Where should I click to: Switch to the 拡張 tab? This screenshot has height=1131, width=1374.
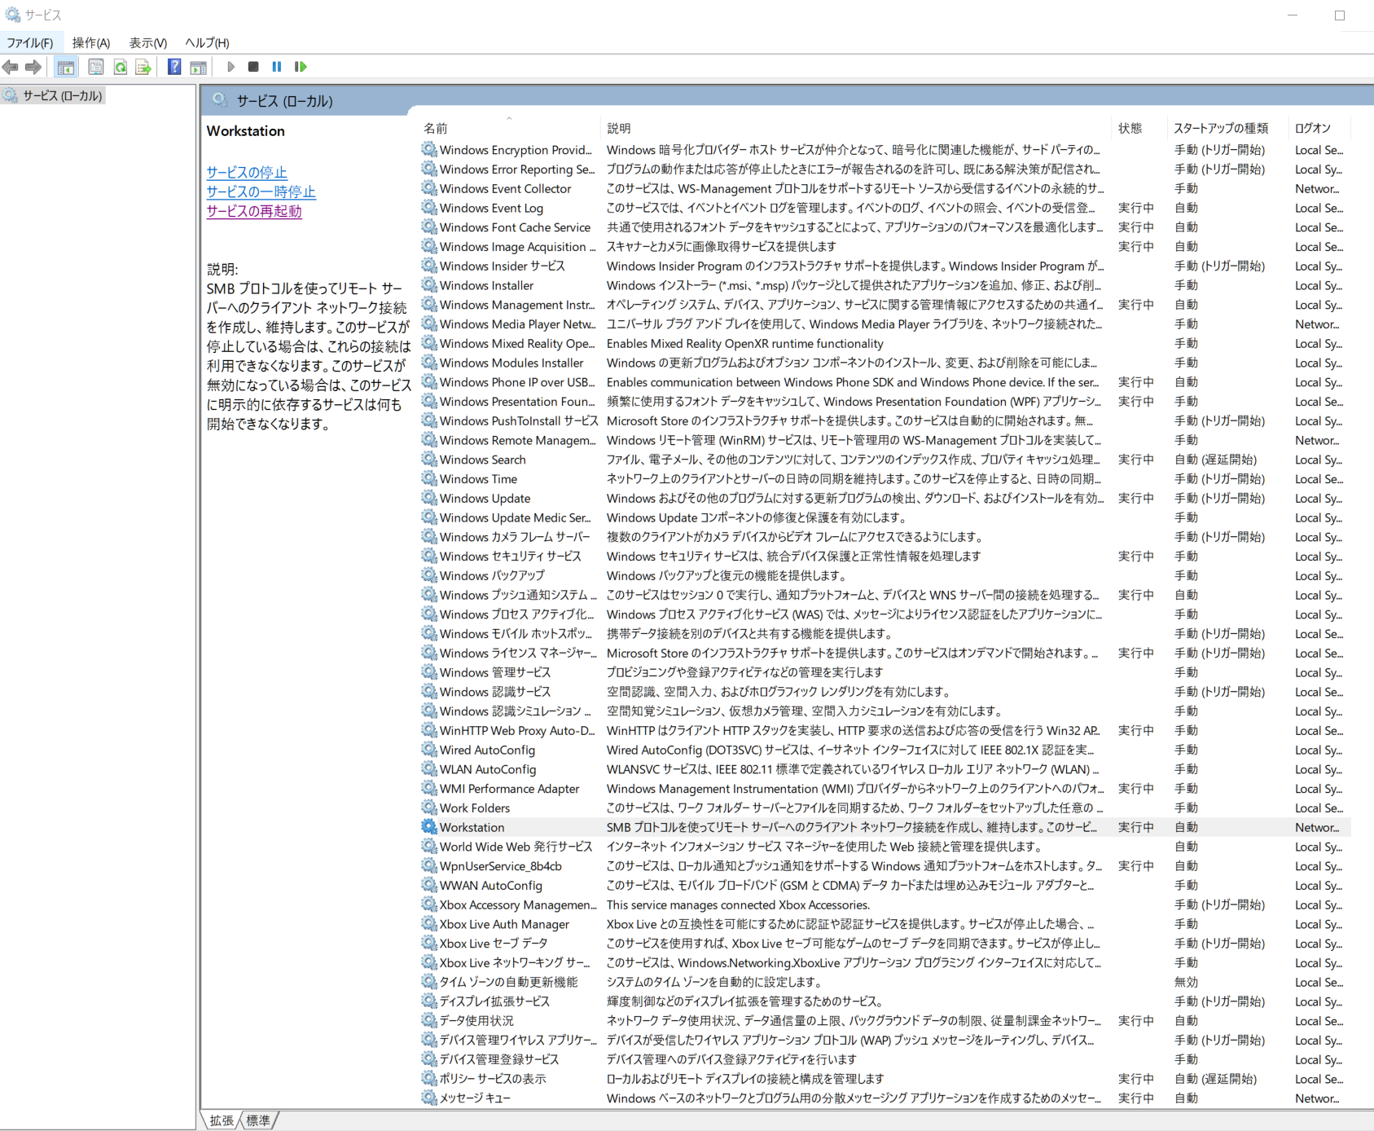click(x=222, y=1120)
